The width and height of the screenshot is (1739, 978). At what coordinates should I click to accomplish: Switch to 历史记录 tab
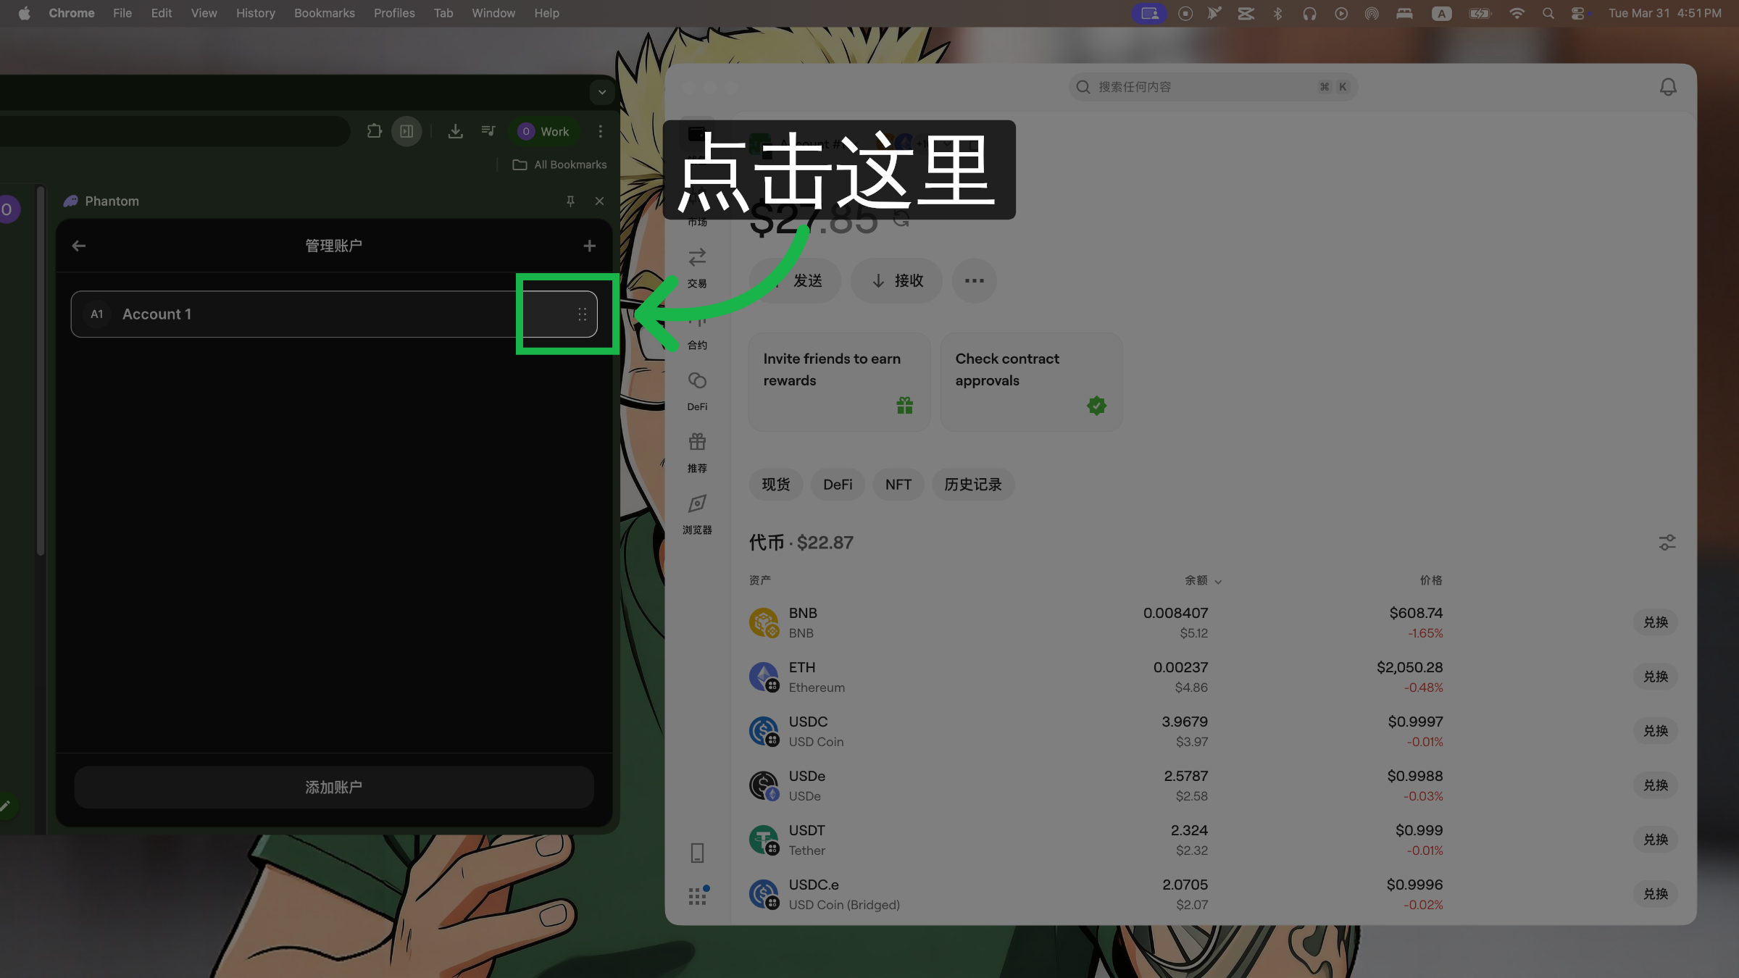coord(973,484)
